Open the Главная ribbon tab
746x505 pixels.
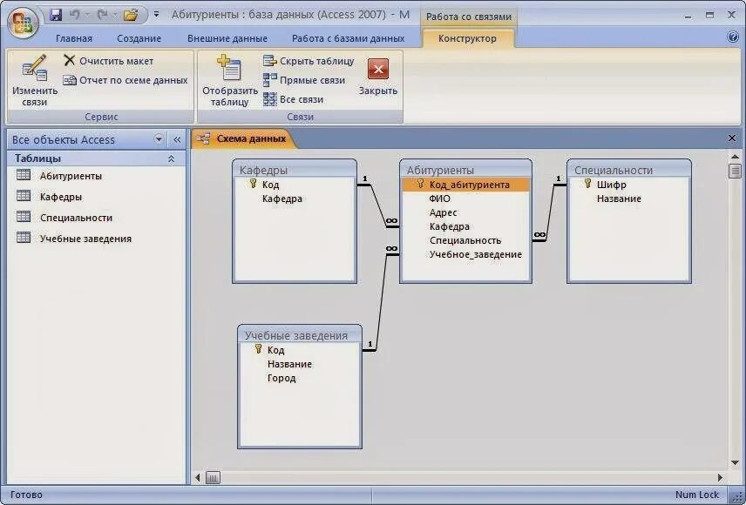(x=74, y=38)
